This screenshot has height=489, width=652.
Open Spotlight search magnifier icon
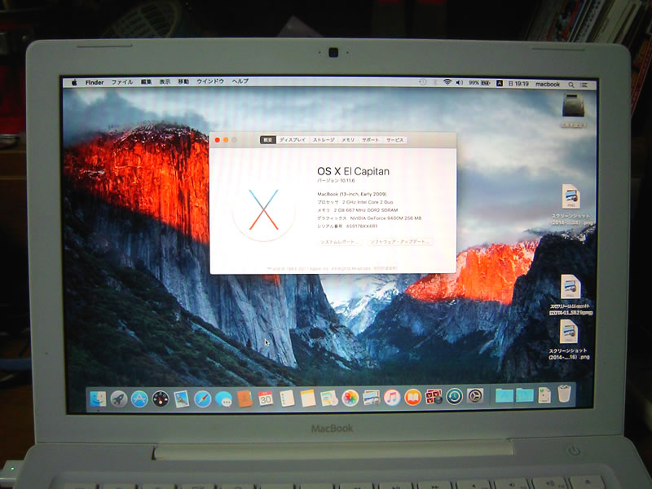tap(571, 85)
